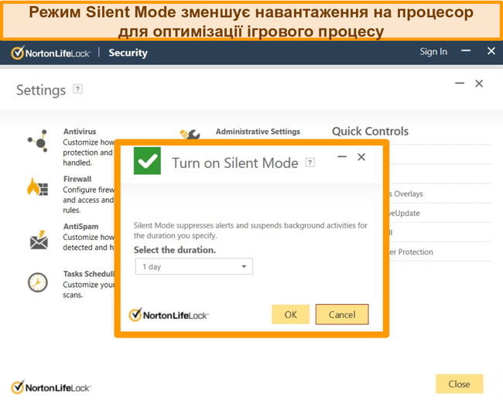Minimize the main Norton window
The width and height of the screenshot is (503, 404).
click(466, 51)
